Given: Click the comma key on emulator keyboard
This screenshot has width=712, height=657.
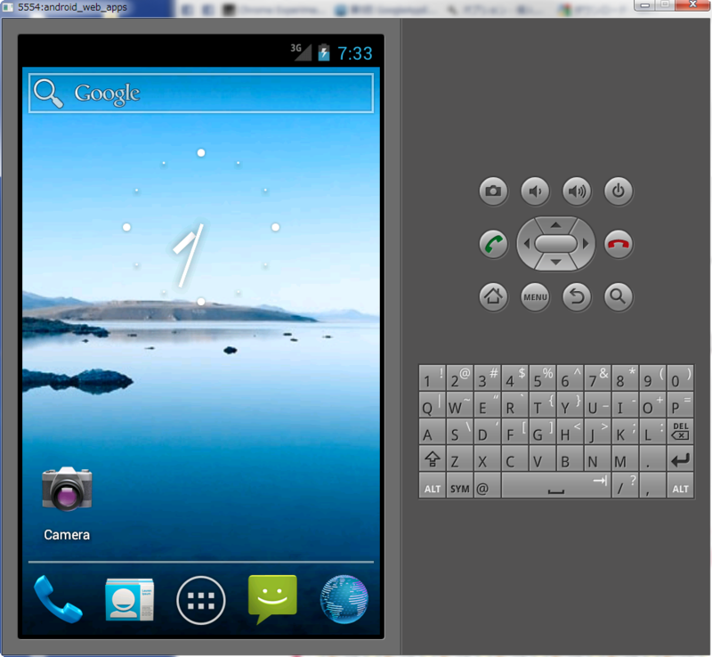Looking at the screenshot, I should point(652,485).
